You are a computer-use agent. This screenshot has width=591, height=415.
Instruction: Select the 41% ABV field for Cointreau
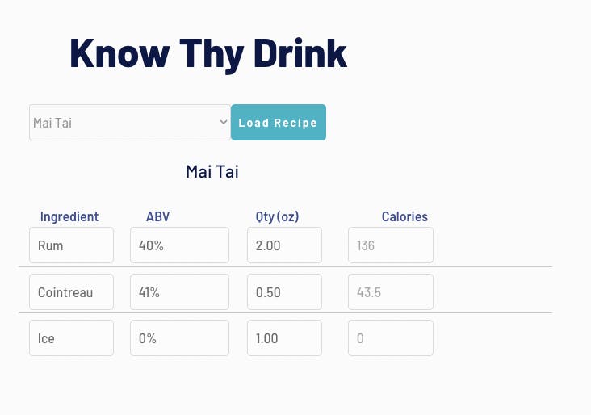tap(179, 292)
